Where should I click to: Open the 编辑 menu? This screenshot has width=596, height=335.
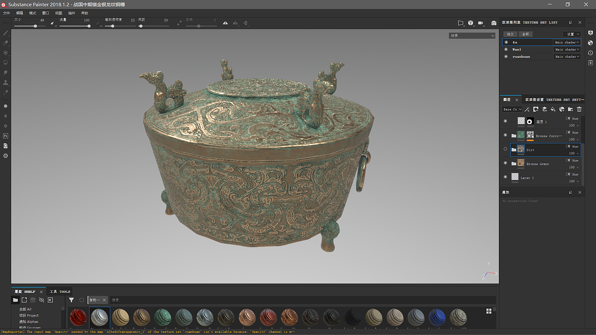pyautogui.click(x=20, y=13)
